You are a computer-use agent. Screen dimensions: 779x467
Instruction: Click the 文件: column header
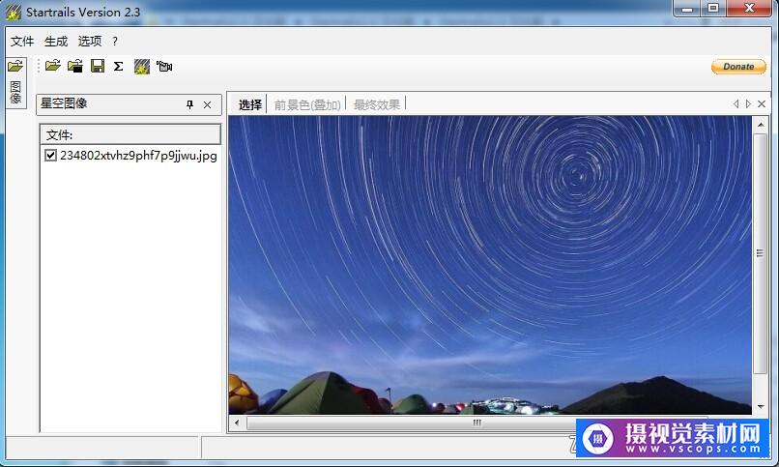point(130,134)
